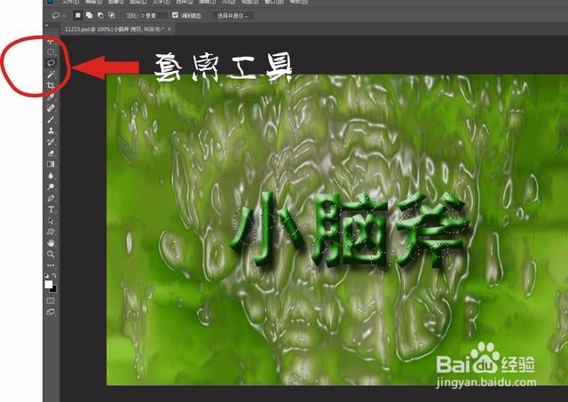The height and width of the screenshot is (402, 568).
Task: Select the Crop tool
Action: 51,85
